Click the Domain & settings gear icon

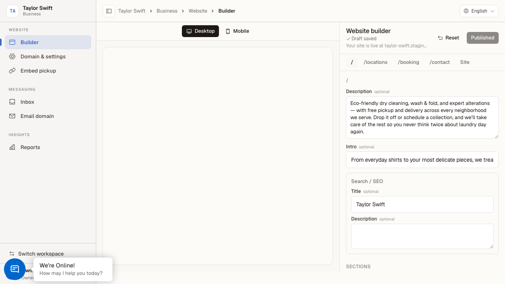(12, 56)
